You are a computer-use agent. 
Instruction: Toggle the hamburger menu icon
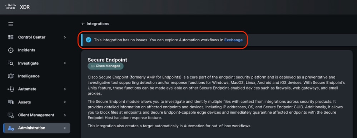(x=11, y=24)
